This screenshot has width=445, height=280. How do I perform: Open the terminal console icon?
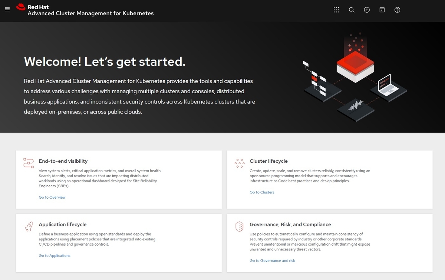coord(382,10)
